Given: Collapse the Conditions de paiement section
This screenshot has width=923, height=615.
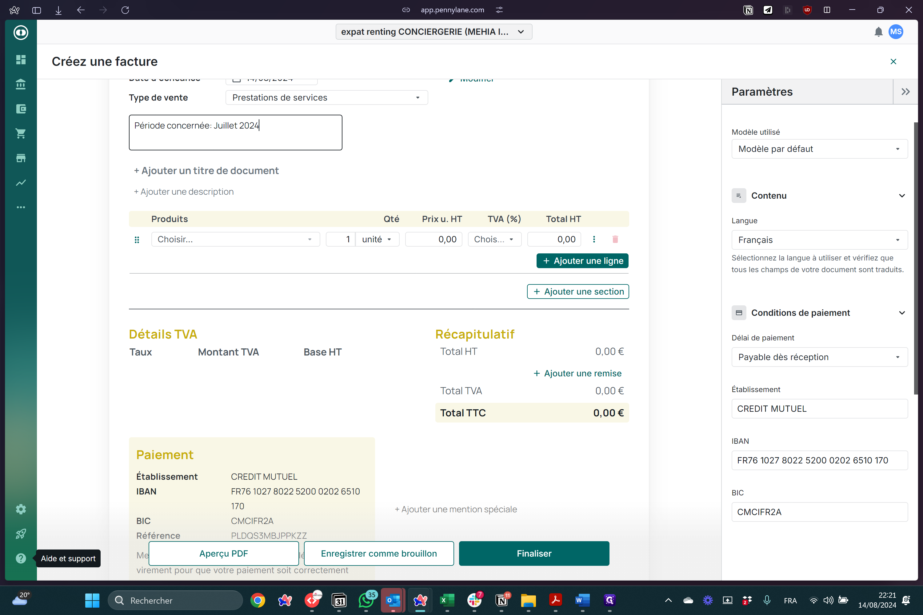Looking at the screenshot, I should 902,313.
